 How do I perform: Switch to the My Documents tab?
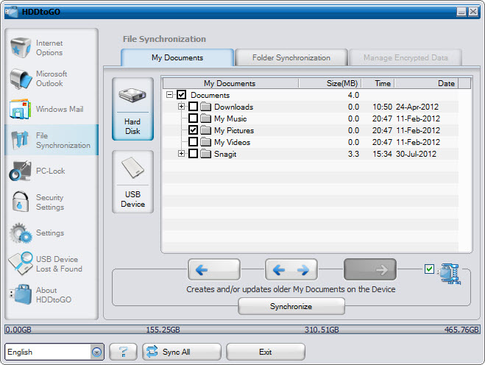click(177, 57)
